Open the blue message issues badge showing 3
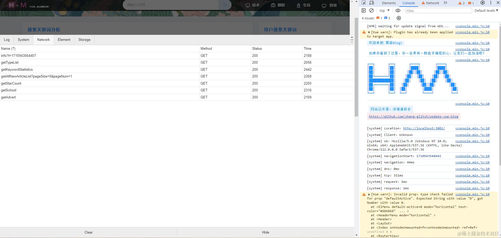This screenshot has width=501, height=238. point(387,18)
